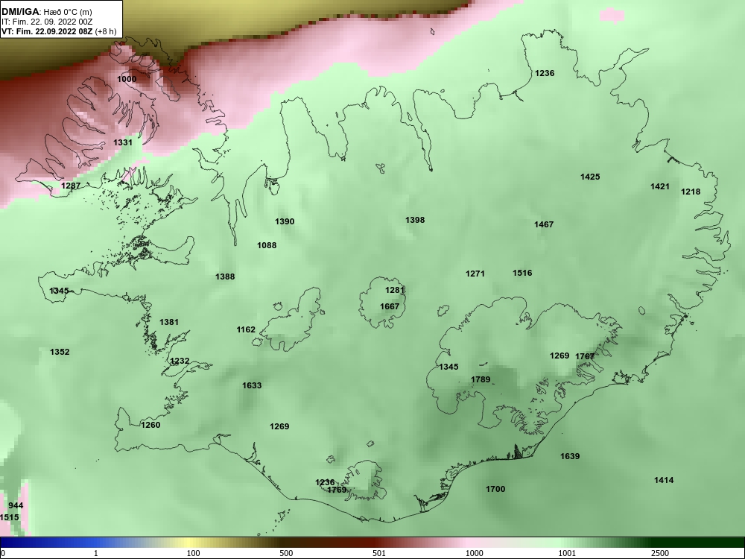Click the map value 1421

tap(660, 187)
